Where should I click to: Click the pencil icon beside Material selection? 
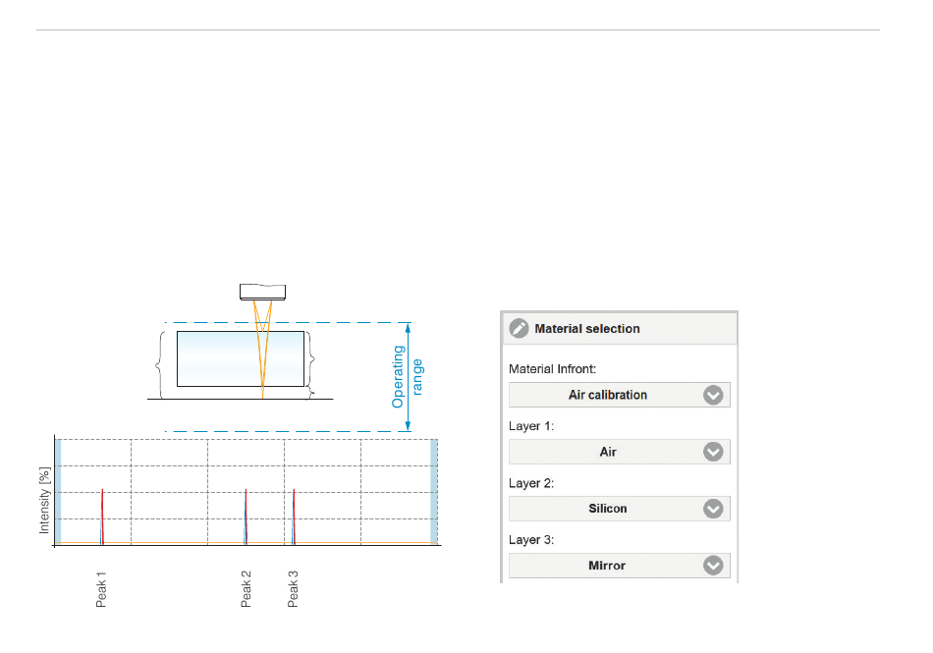(519, 328)
